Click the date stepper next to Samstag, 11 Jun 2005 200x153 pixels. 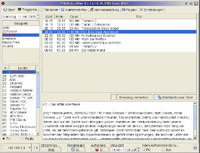(38, 16)
